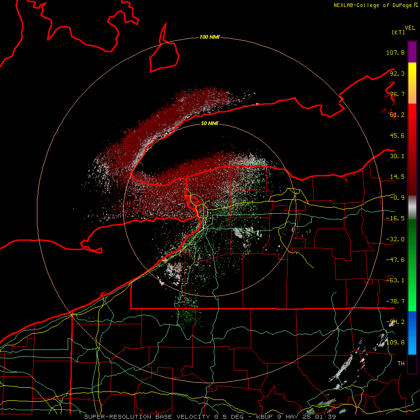Pick the gray band near -0.9 value

[412, 208]
